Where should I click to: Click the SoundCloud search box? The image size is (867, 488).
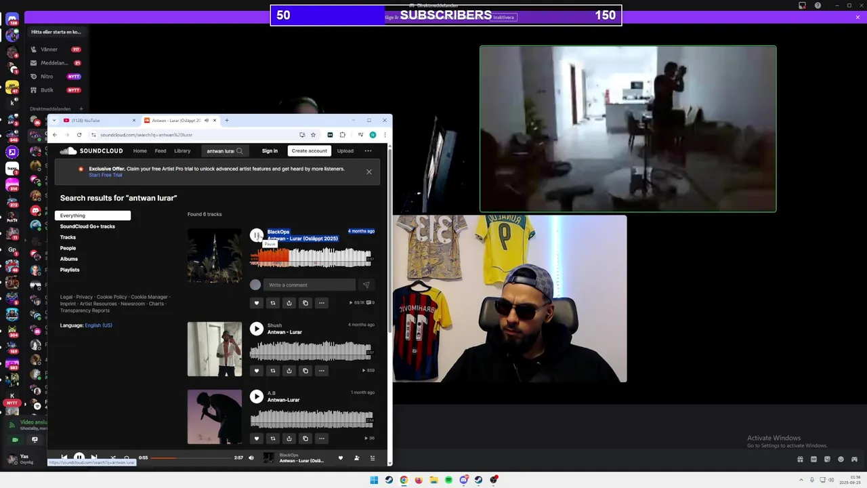tap(224, 151)
